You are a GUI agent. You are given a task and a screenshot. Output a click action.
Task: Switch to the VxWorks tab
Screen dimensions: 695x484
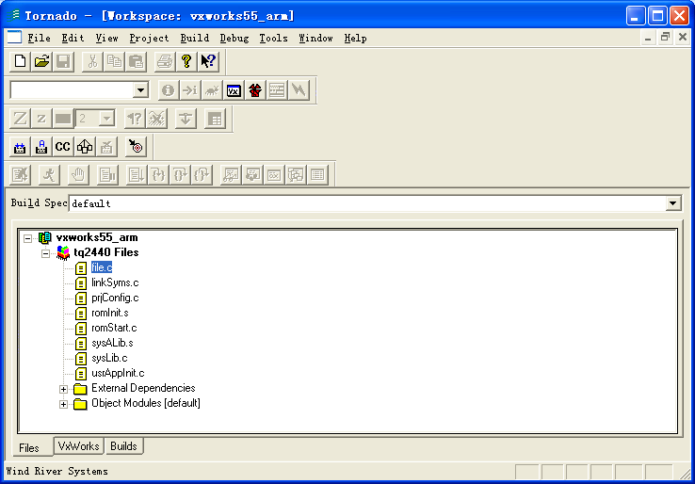(x=78, y=446)
